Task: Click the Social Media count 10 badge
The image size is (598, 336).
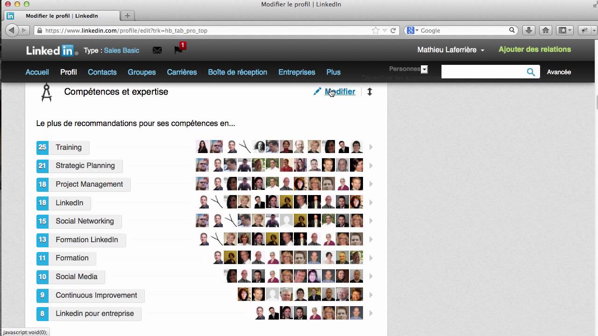Action: click(x=43, y=277)
